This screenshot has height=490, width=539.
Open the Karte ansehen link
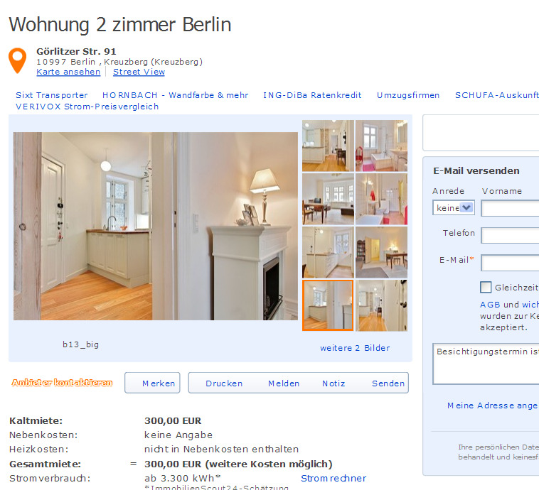(x=68, y=72)
